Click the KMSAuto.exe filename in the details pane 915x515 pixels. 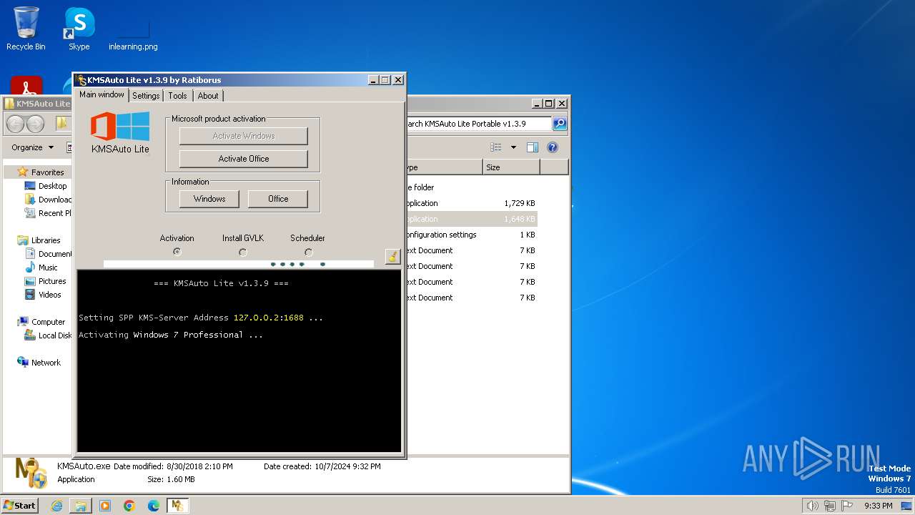point(84,466)
